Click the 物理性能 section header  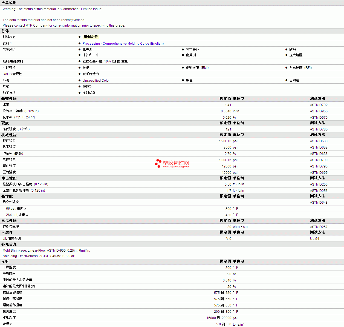click(9, 99)
